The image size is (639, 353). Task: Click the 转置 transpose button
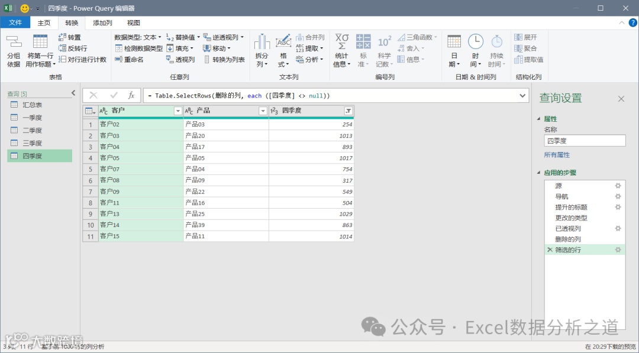(x=70, y=37)
